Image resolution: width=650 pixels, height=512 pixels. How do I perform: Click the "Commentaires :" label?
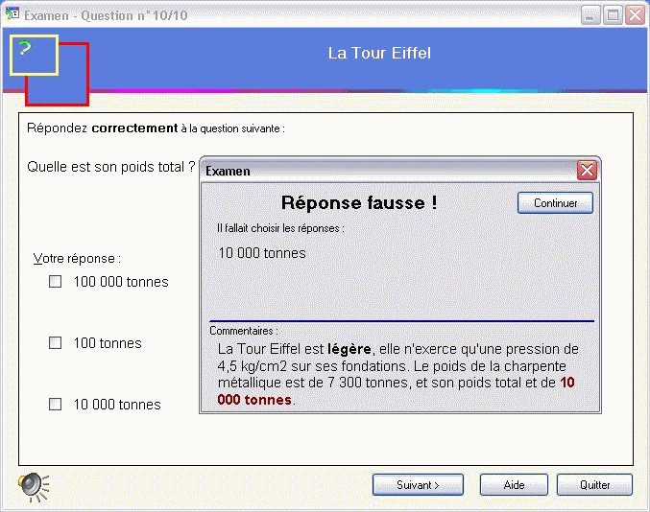pos(244,331)
